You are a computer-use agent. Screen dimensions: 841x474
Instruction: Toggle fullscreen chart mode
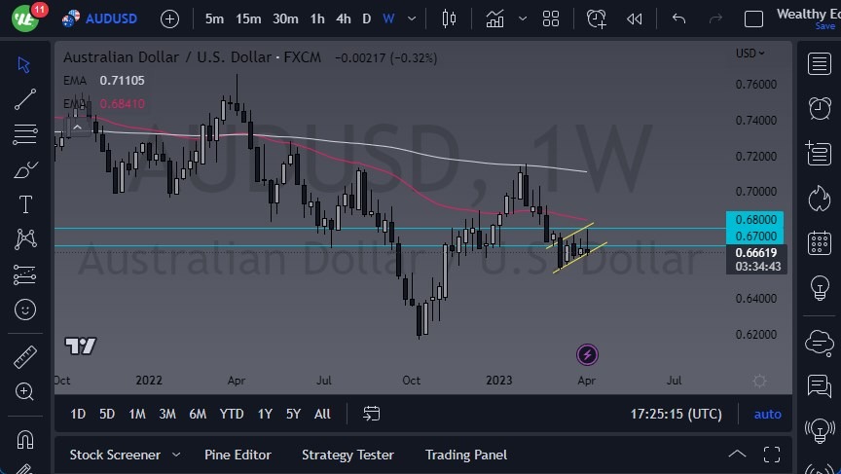coord(772,455)
